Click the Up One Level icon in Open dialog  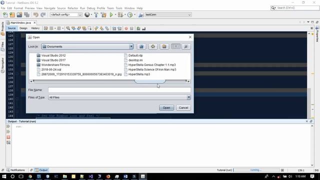pyautogui.click(x=141, y=46)
